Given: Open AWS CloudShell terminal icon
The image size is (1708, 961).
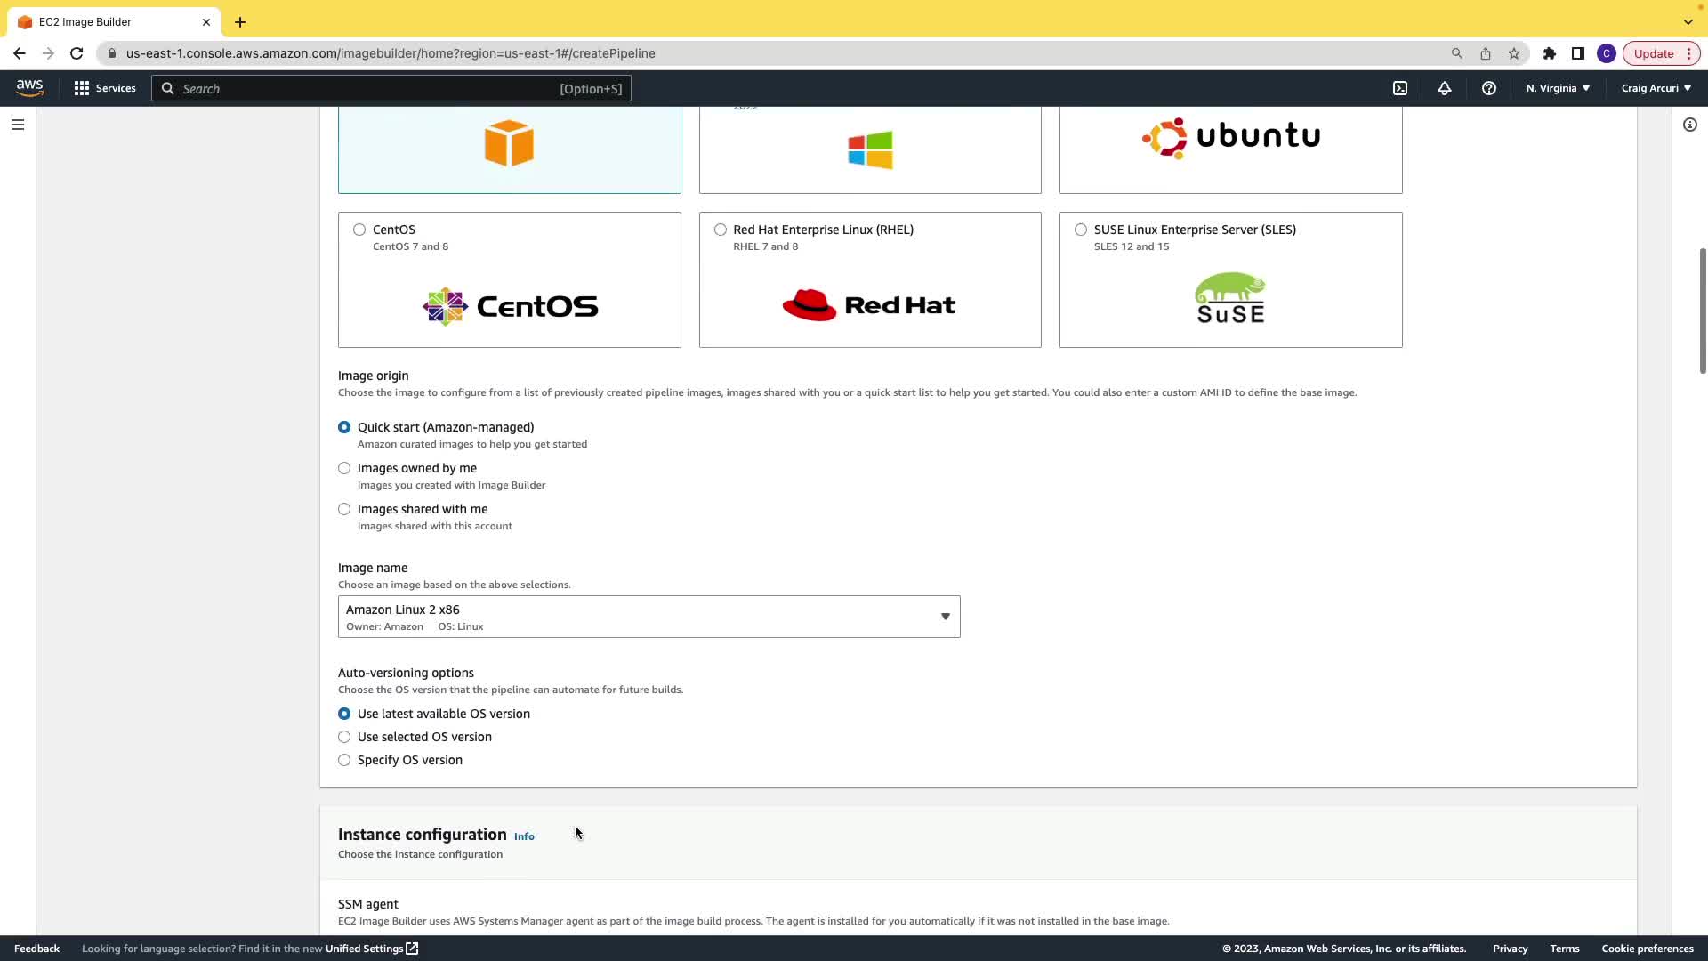Looking at the screenshot, I should tap(1400, 88).
